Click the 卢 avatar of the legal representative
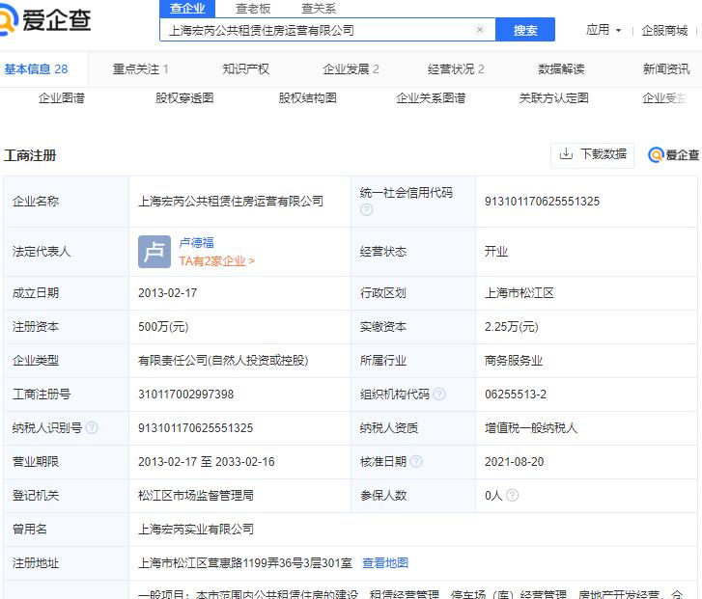The width and height of the screenshot is (702, 599). point(154,252)
